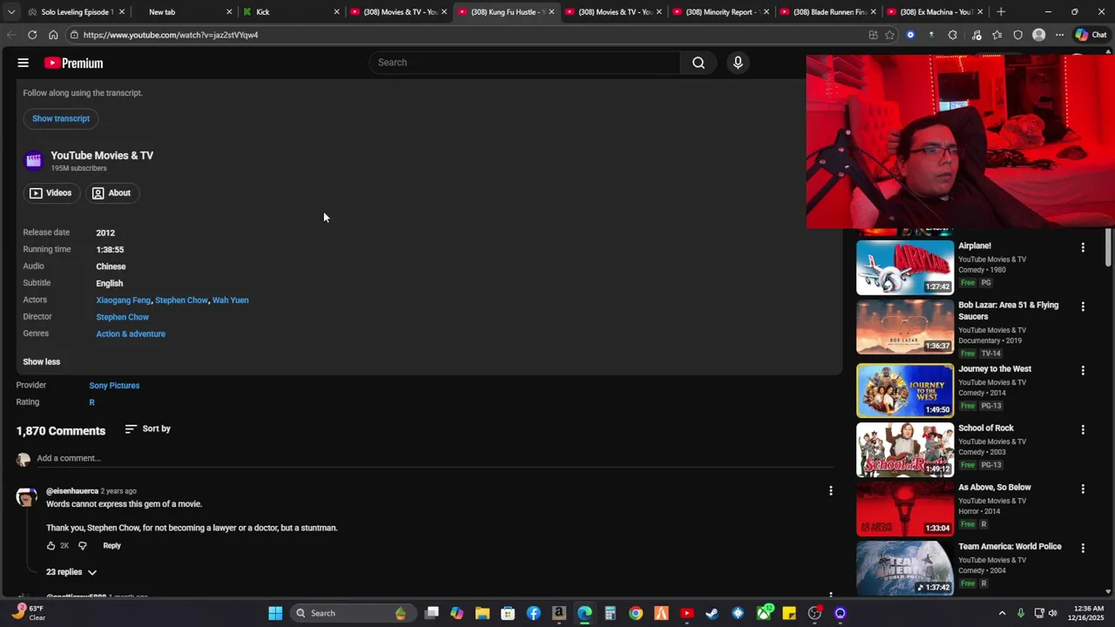Go to YouTube Premium home logo

(74, 63)
